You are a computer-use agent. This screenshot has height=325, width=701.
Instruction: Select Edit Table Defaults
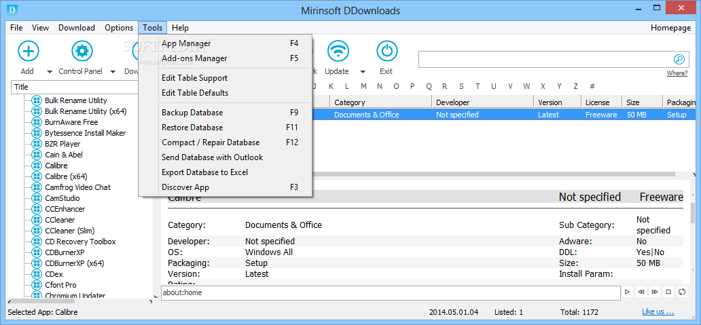point(226,93)
